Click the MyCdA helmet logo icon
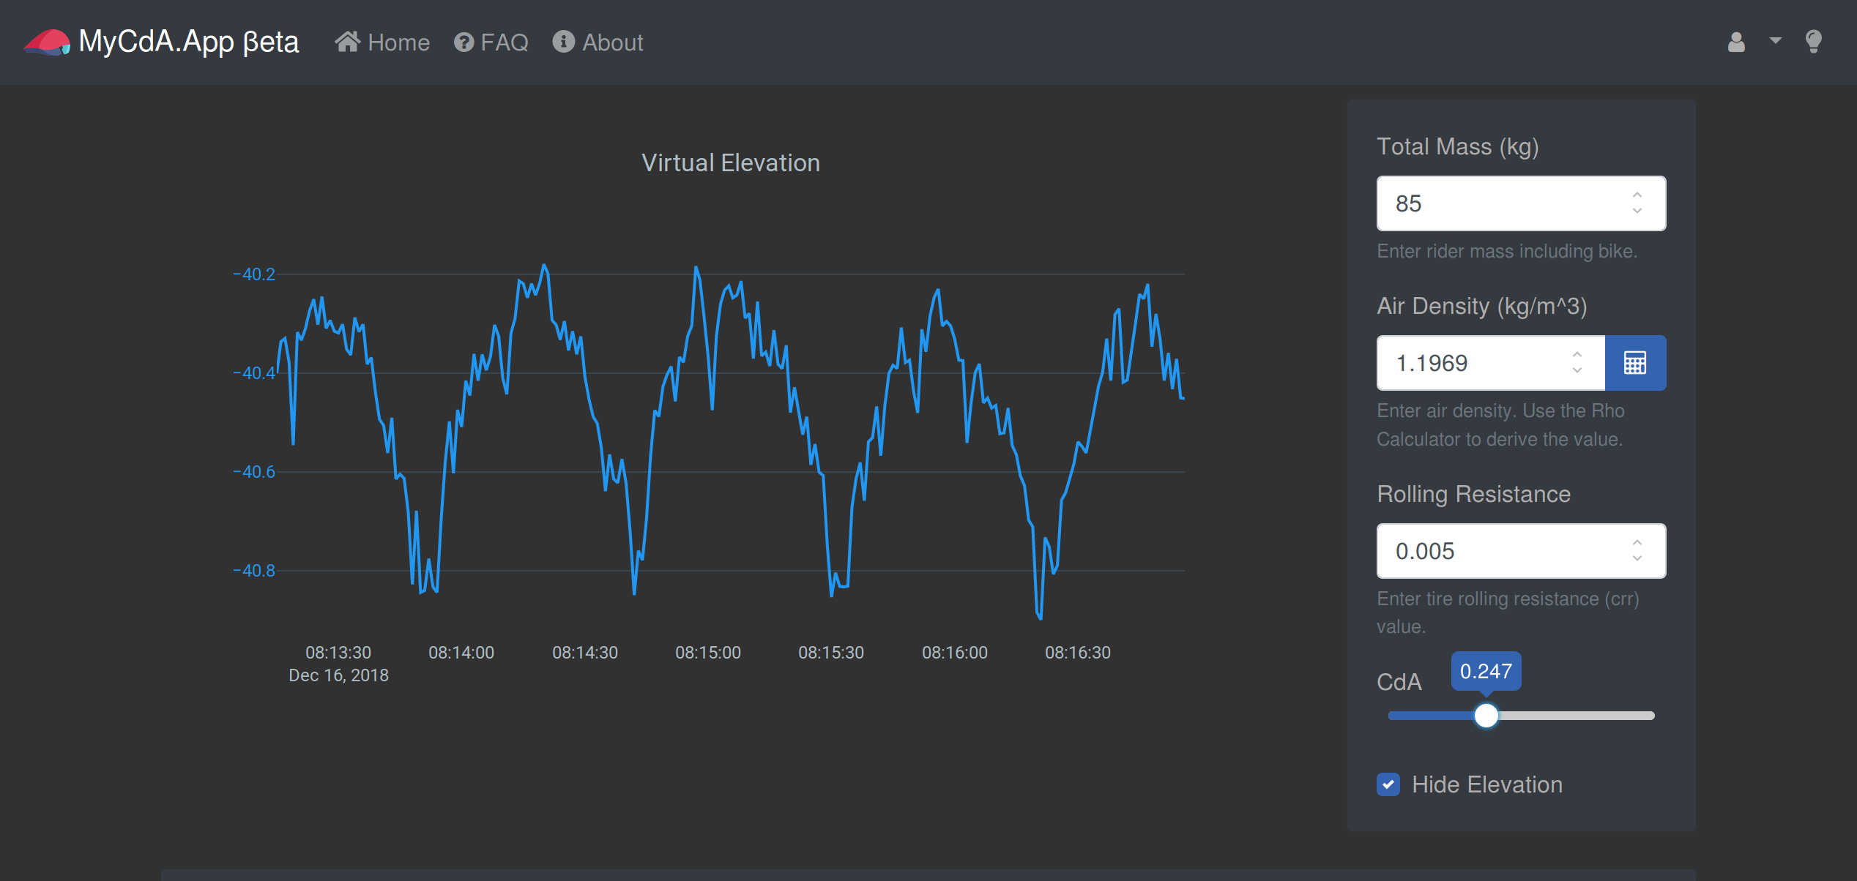 pos(47,42)
